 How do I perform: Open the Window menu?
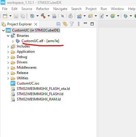click(x=117, y=9)
